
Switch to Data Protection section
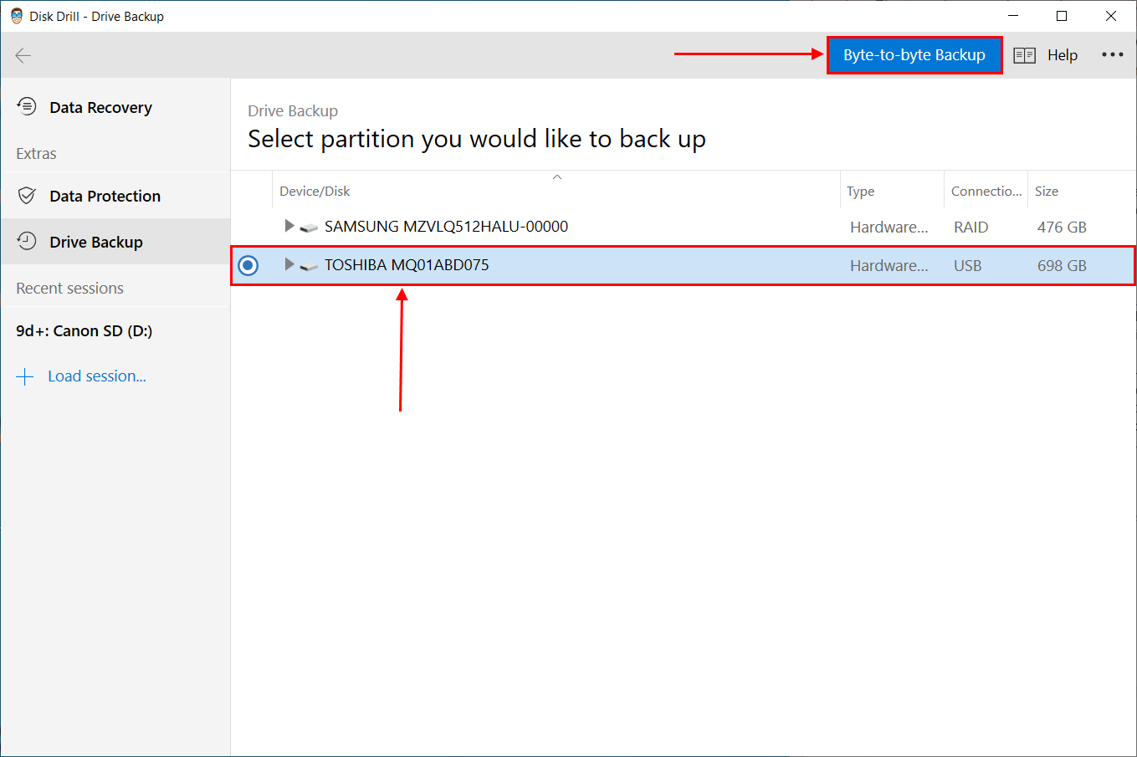pyautogui.click(x=105, y=197)
